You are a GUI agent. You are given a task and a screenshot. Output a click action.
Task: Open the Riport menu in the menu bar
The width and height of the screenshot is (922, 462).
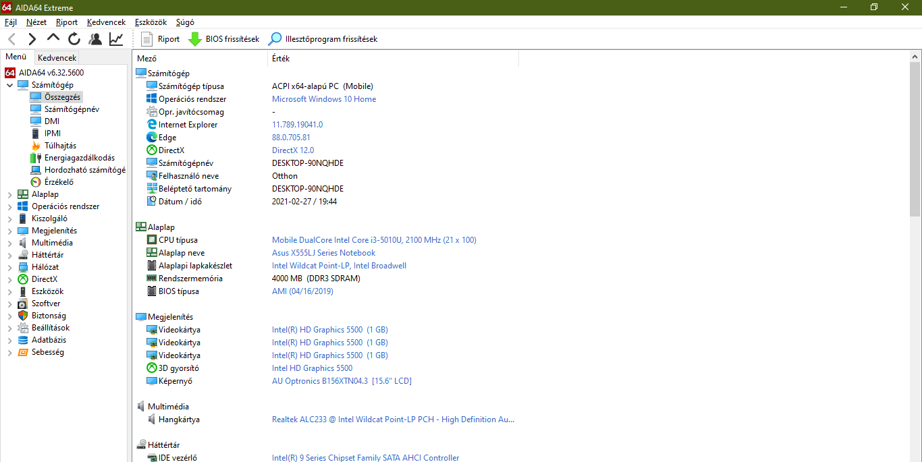tap(67, 22)
